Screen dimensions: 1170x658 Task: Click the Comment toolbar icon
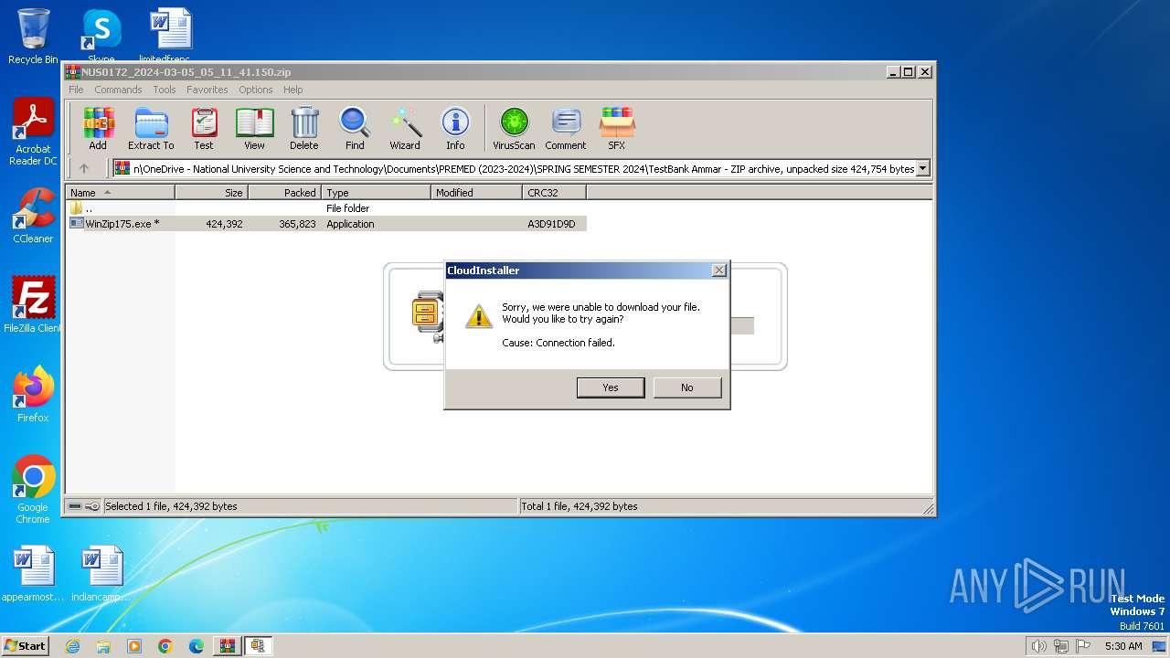566,128
